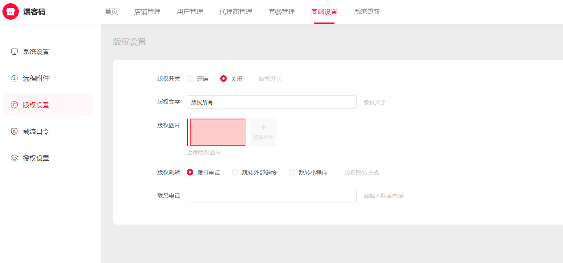
Task: Choose the 跳转小程序 radio option
Action: 292,172
